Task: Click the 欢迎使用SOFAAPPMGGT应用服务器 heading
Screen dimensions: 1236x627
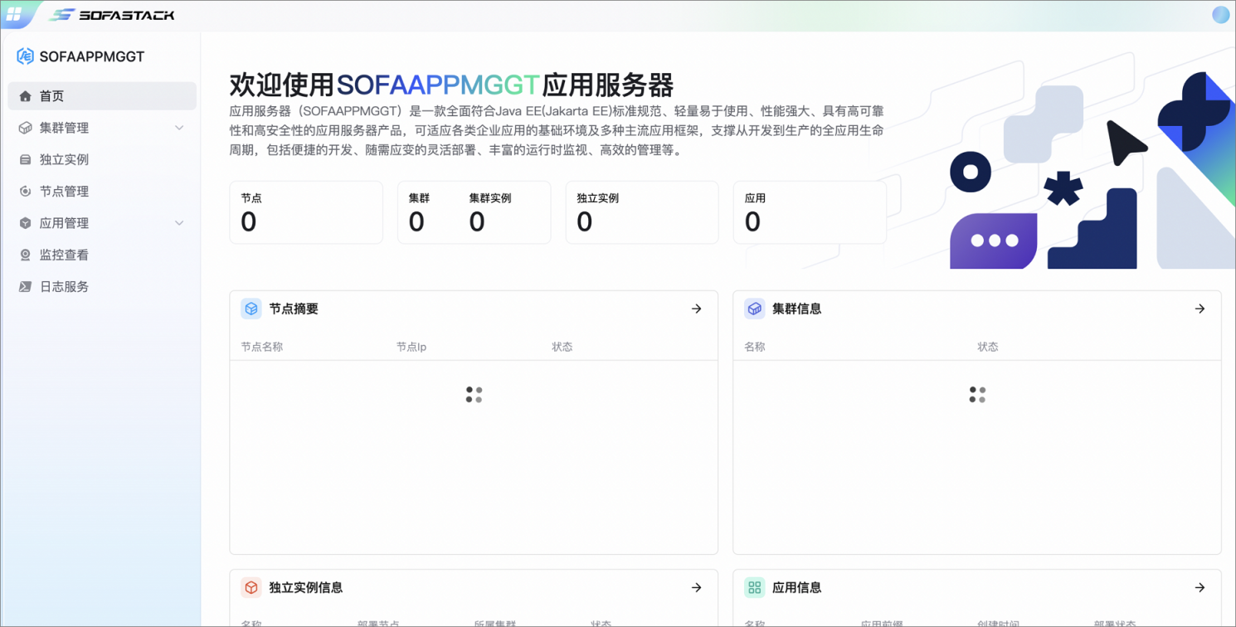Action: point(451,85)
